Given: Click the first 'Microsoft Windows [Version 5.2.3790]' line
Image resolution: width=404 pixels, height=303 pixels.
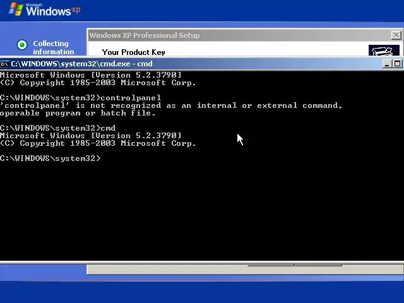Looking at the screenshot, I should [91, 75].
